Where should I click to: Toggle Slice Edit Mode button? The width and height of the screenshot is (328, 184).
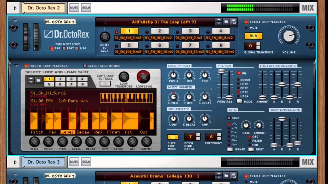coord(173,137)
